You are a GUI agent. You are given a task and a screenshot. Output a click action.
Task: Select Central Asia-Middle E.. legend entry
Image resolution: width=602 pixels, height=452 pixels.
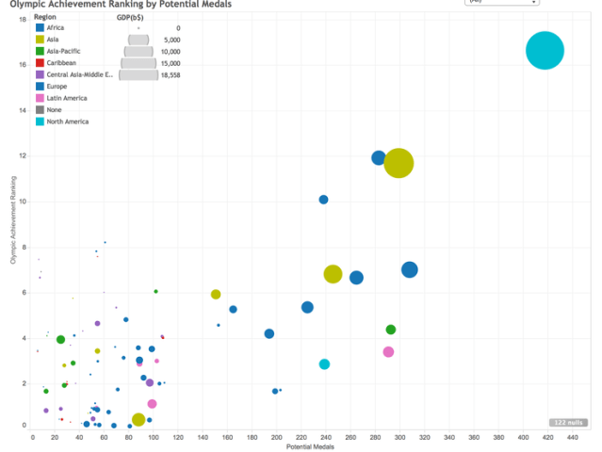(75, 74)
